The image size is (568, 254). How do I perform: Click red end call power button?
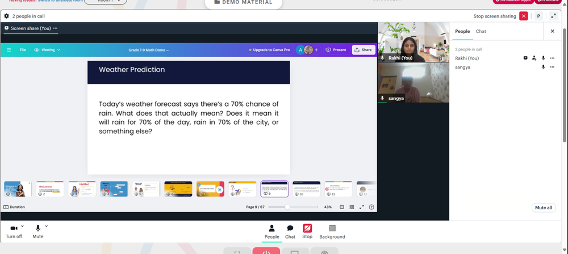pos(266,251)
